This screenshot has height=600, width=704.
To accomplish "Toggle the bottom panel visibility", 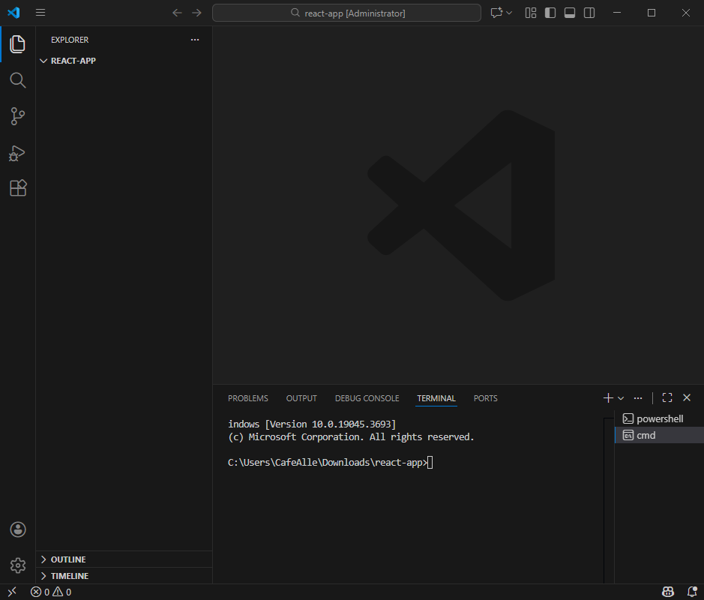I will (570, 13).
